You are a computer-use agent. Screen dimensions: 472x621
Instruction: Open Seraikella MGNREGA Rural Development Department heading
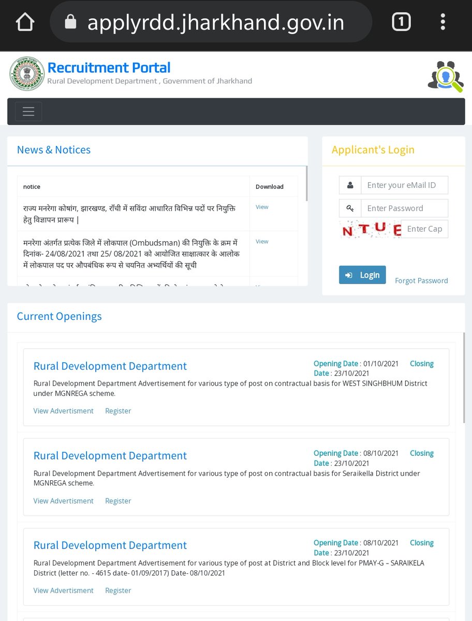tap(110, 455)
